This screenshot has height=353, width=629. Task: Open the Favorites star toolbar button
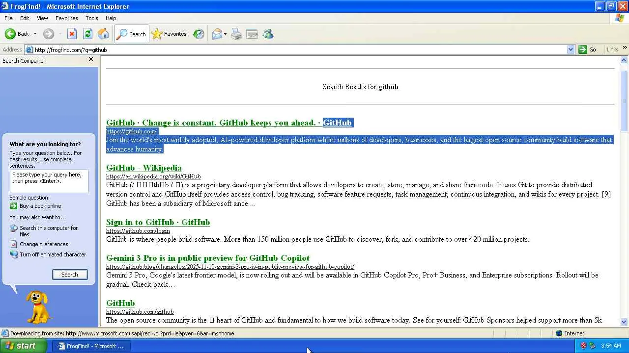(x=169, y=34)
